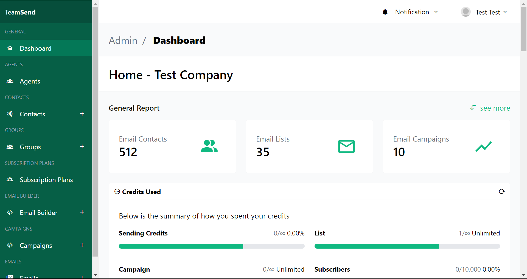Image resolution: width=527 pixels, height=279 pixels.
Task: Open the Dashboard menu item
Action: point(46,48)
